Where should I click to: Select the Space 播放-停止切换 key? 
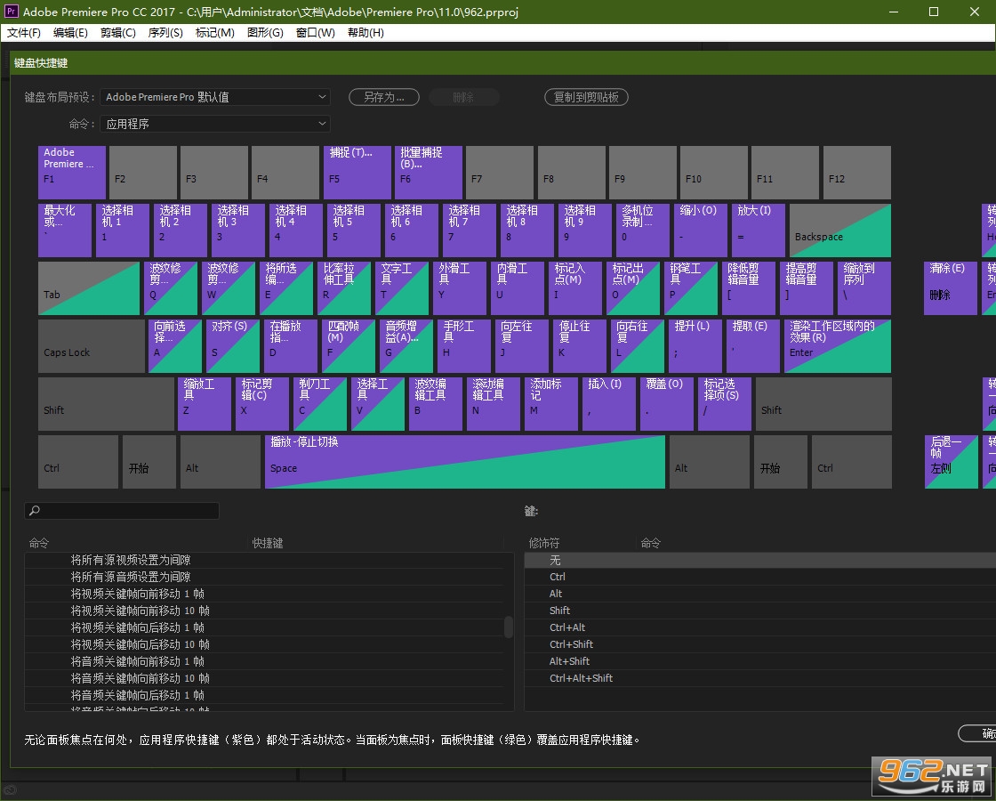click(x=465, y=462)
